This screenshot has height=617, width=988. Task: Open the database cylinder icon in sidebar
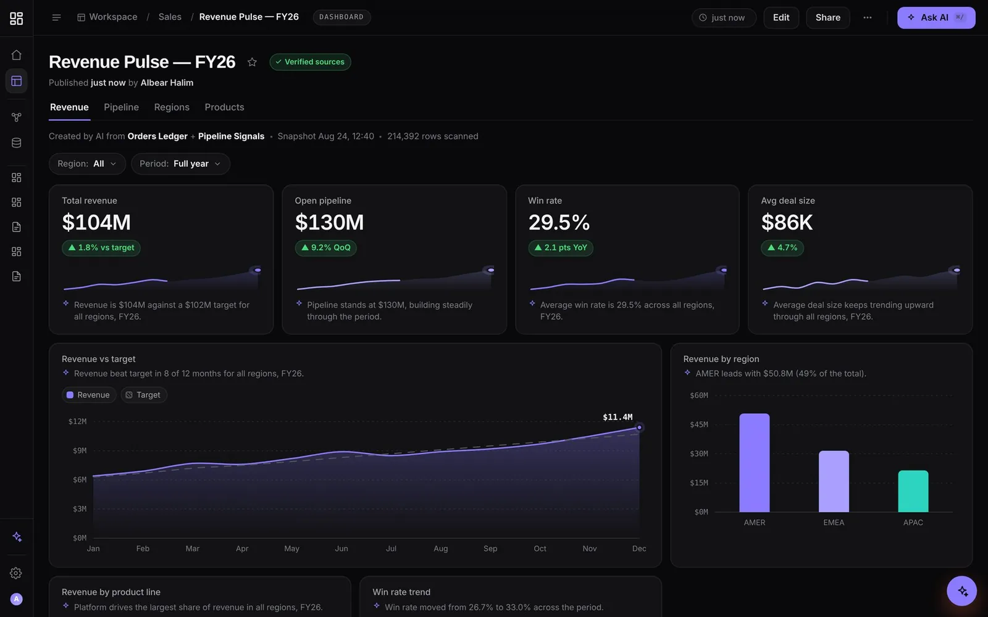click(x=17, y=143)
